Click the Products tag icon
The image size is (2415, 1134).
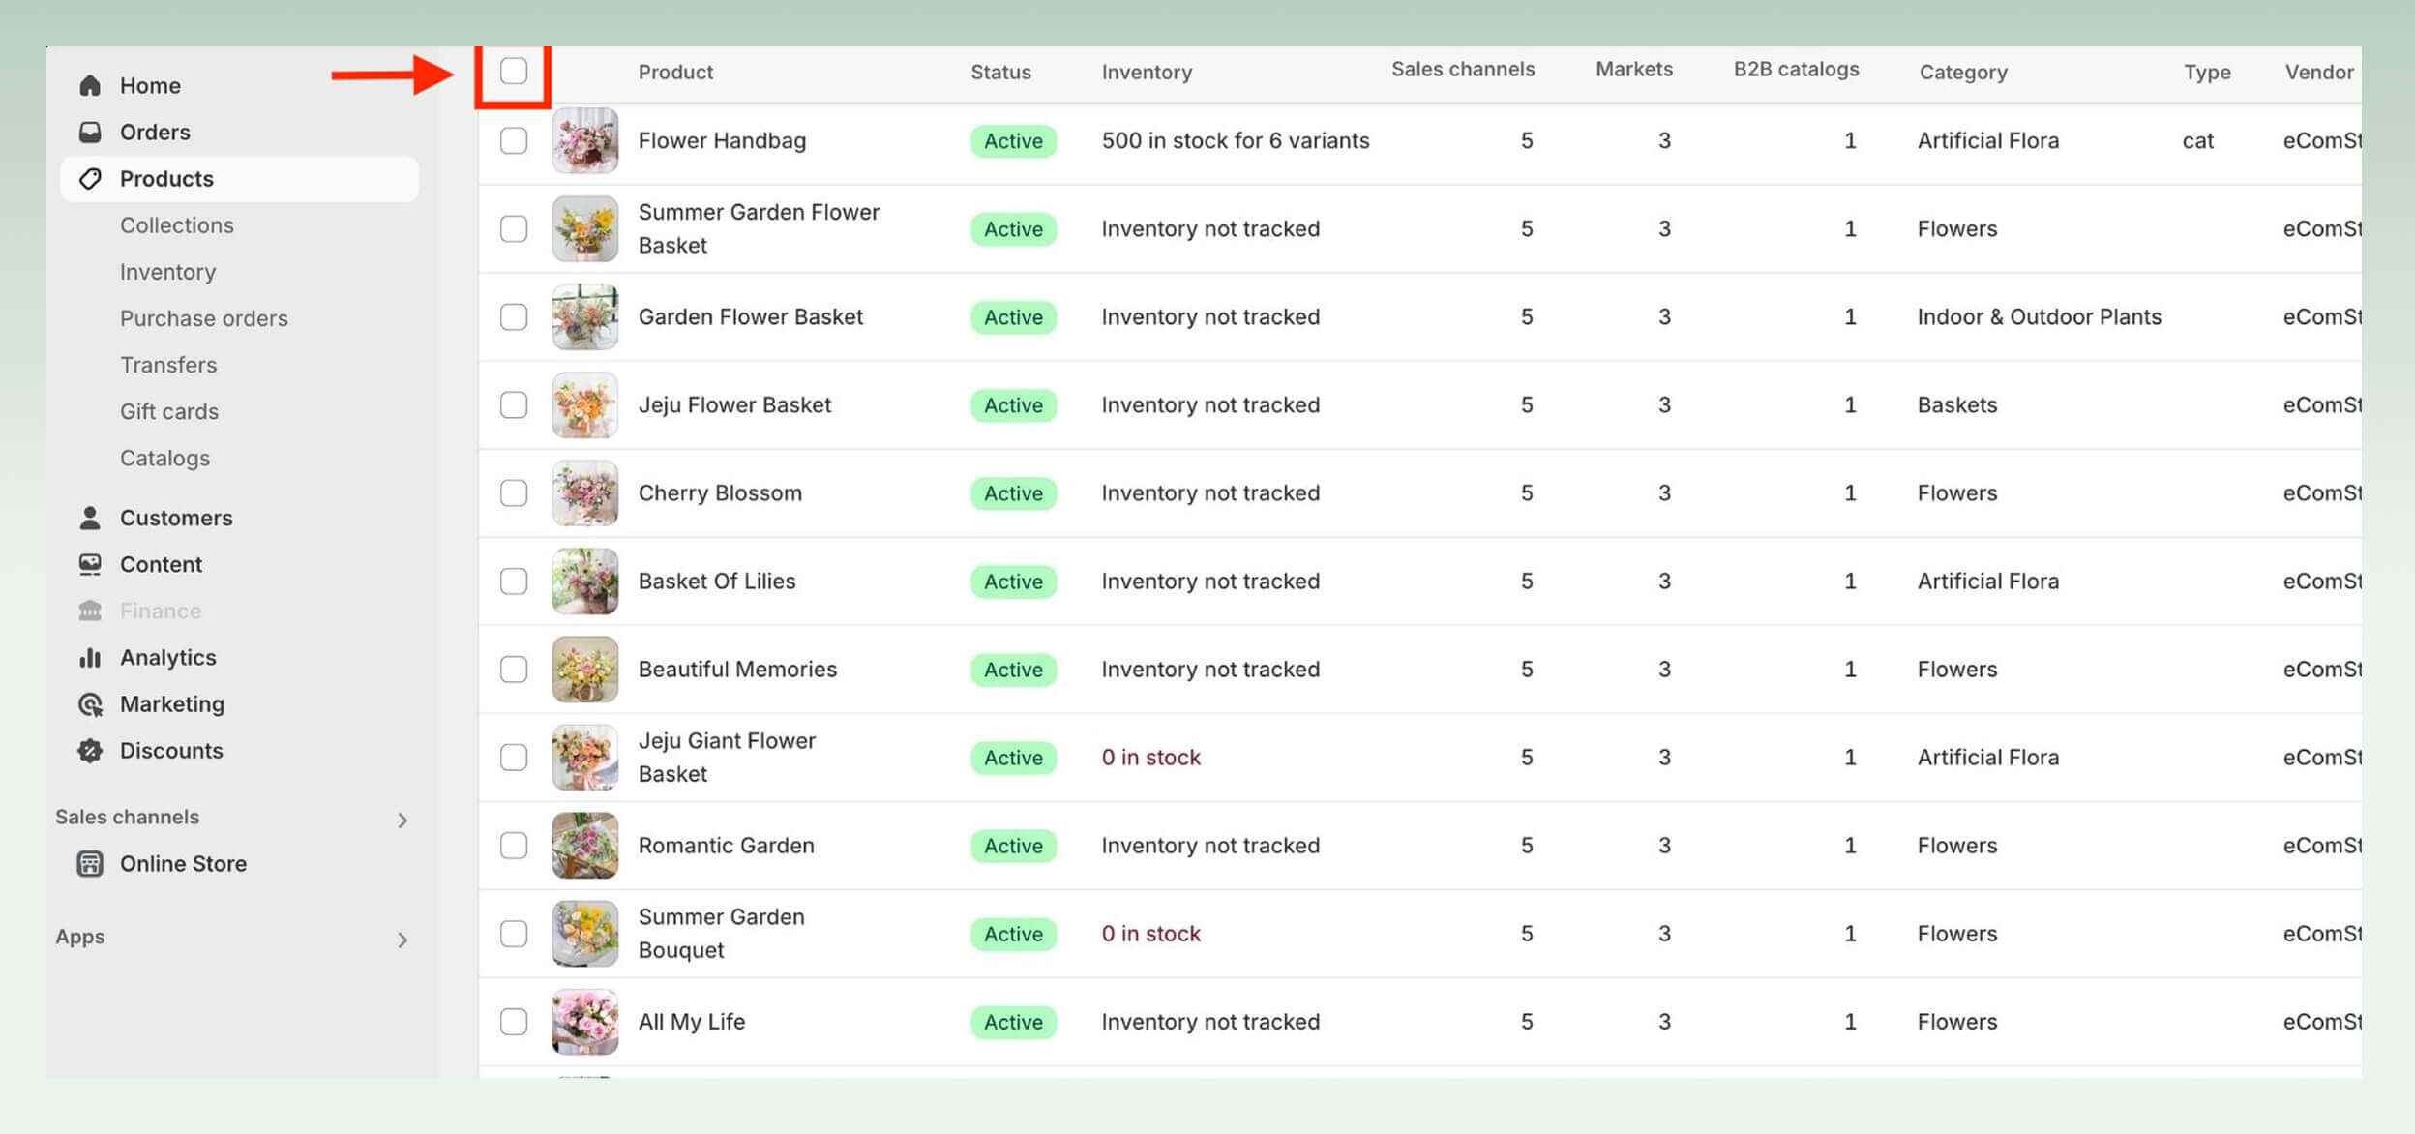(90, 178)
